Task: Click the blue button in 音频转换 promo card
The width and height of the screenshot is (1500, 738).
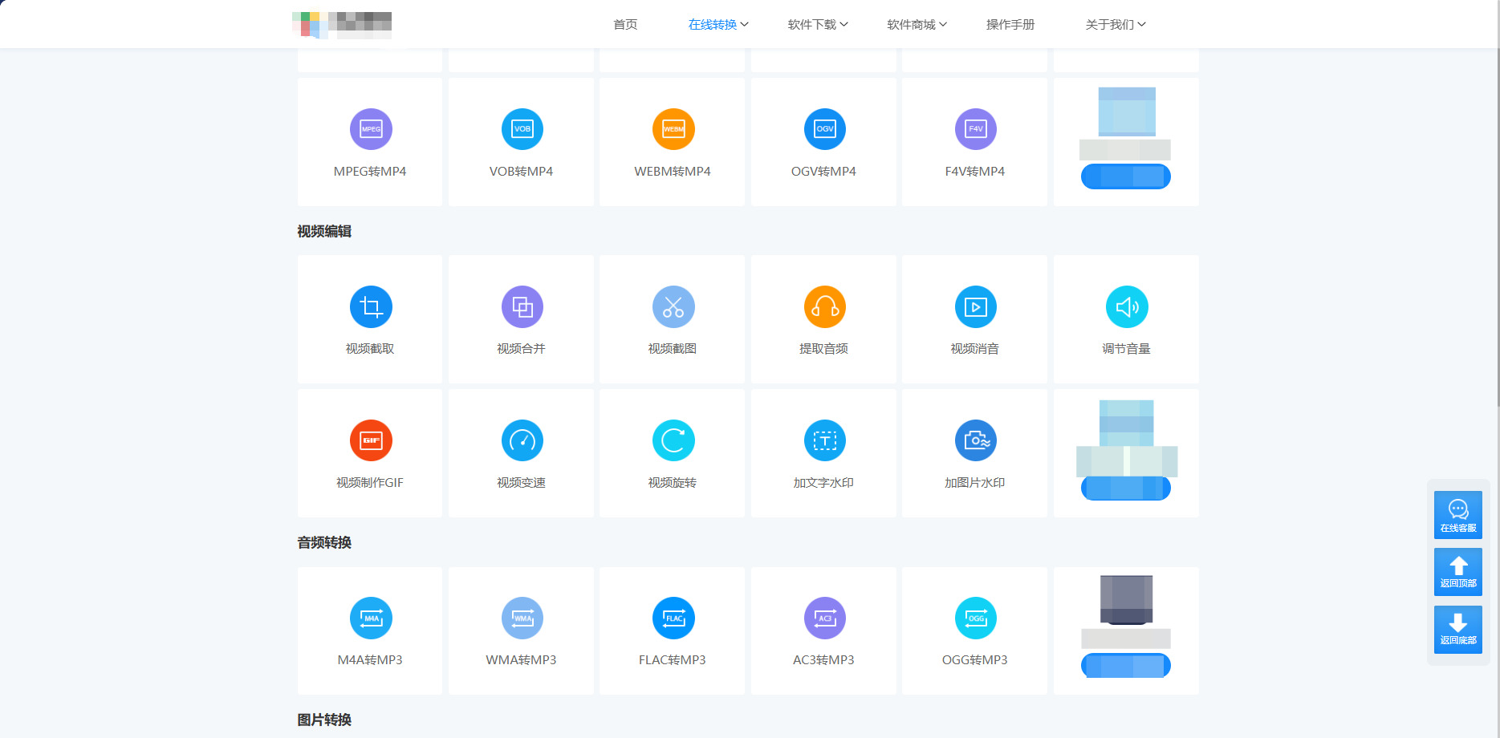Action: click(1126, 665)
